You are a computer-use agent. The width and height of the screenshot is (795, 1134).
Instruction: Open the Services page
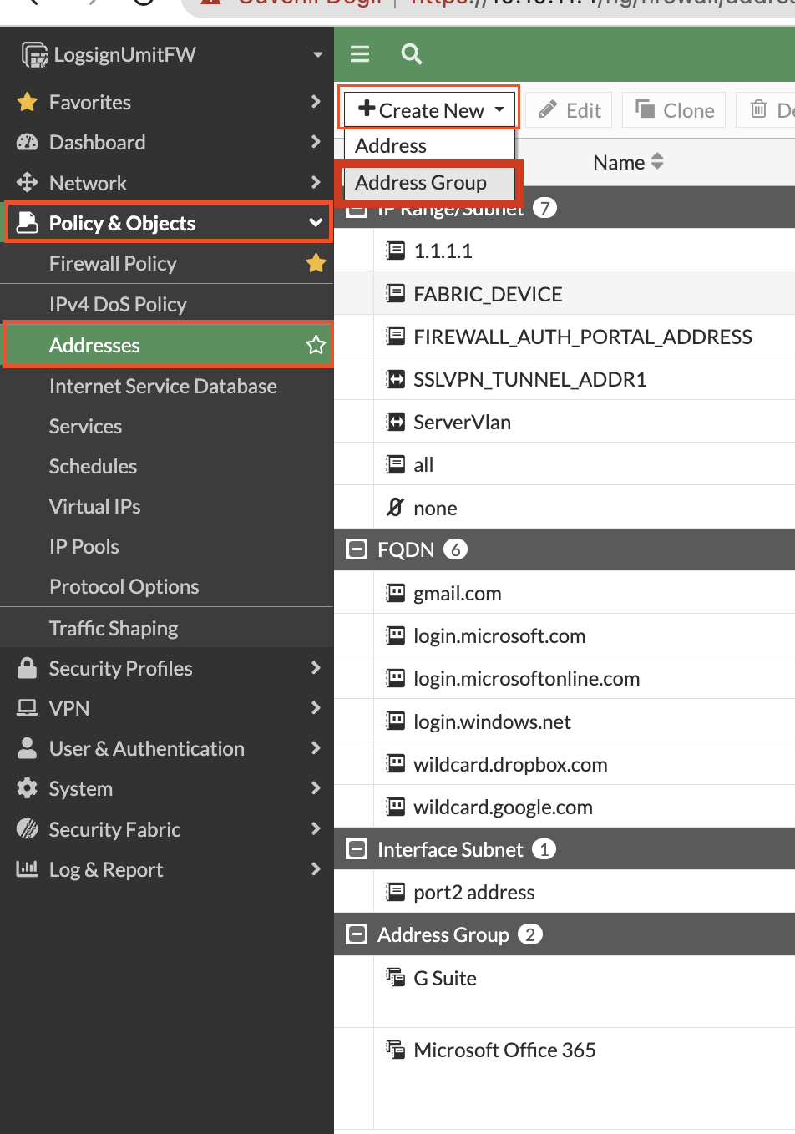(85, 426)
